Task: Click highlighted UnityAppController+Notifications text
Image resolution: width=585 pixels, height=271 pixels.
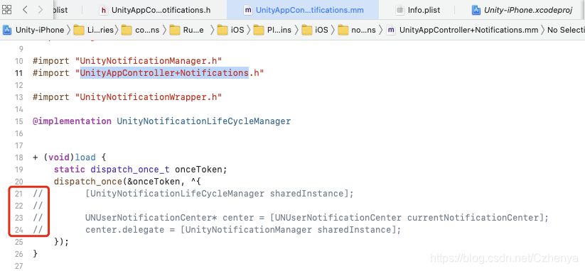Action: pyautogui.click(x=164, y=73)
